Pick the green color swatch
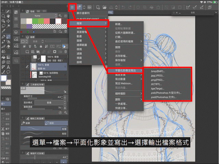The width and height of the screenshot is (219, 164). [35, 21]
